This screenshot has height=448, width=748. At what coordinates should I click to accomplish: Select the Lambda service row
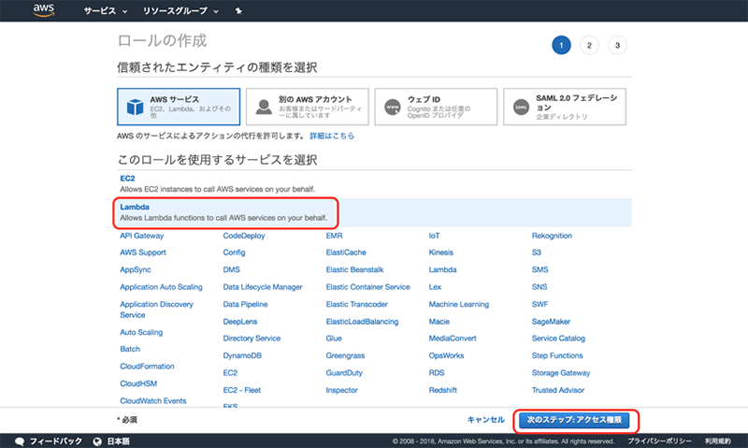pyautogui.click(x=374, y=211)
